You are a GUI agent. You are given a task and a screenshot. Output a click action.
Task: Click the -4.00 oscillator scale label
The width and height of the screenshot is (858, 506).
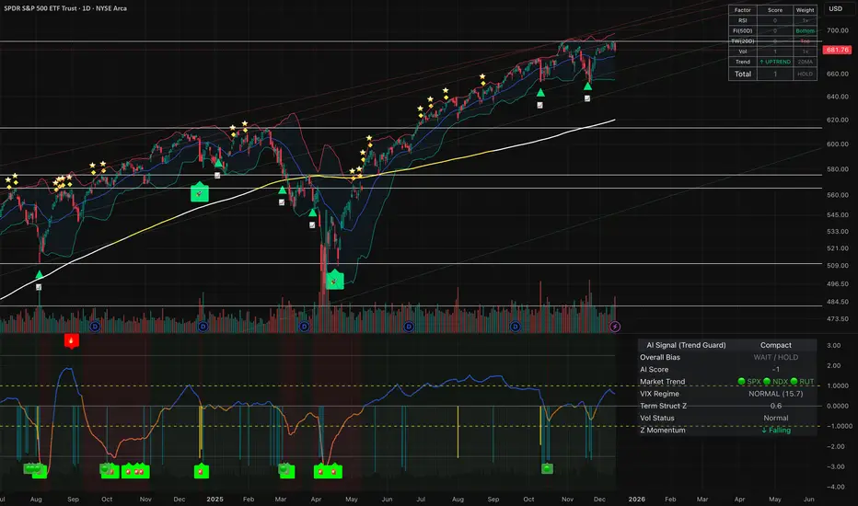pos(836,487)
